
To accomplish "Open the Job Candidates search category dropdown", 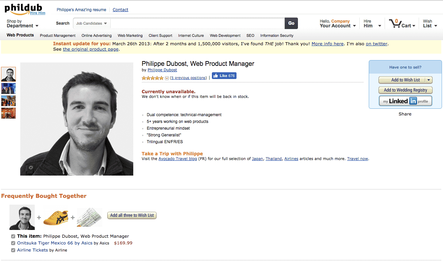I will [x=91, y=23].
